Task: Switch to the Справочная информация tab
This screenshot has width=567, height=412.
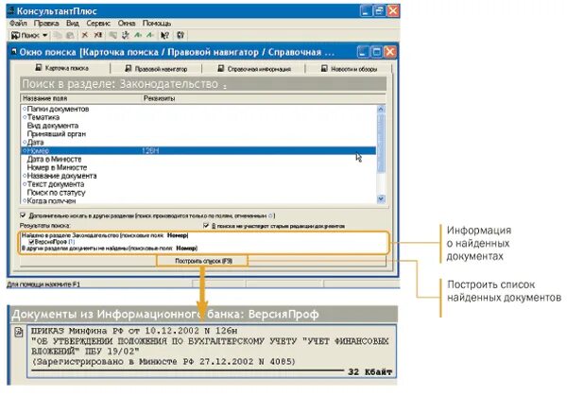Action: pyautogui.click(x=254, y=69)
